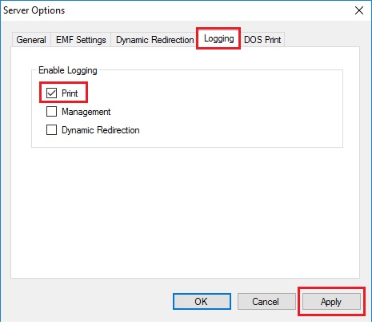Image resolution: width=372 pixels, height=325 pixels.
Task: Switch to the General tab
Action: pos(31,40)
